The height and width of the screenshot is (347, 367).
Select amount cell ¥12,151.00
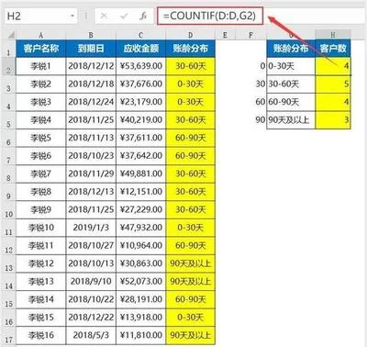[140, 192]
